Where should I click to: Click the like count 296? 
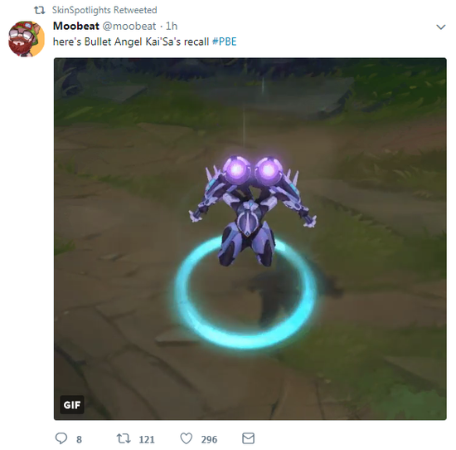click(x=209, y=439)
